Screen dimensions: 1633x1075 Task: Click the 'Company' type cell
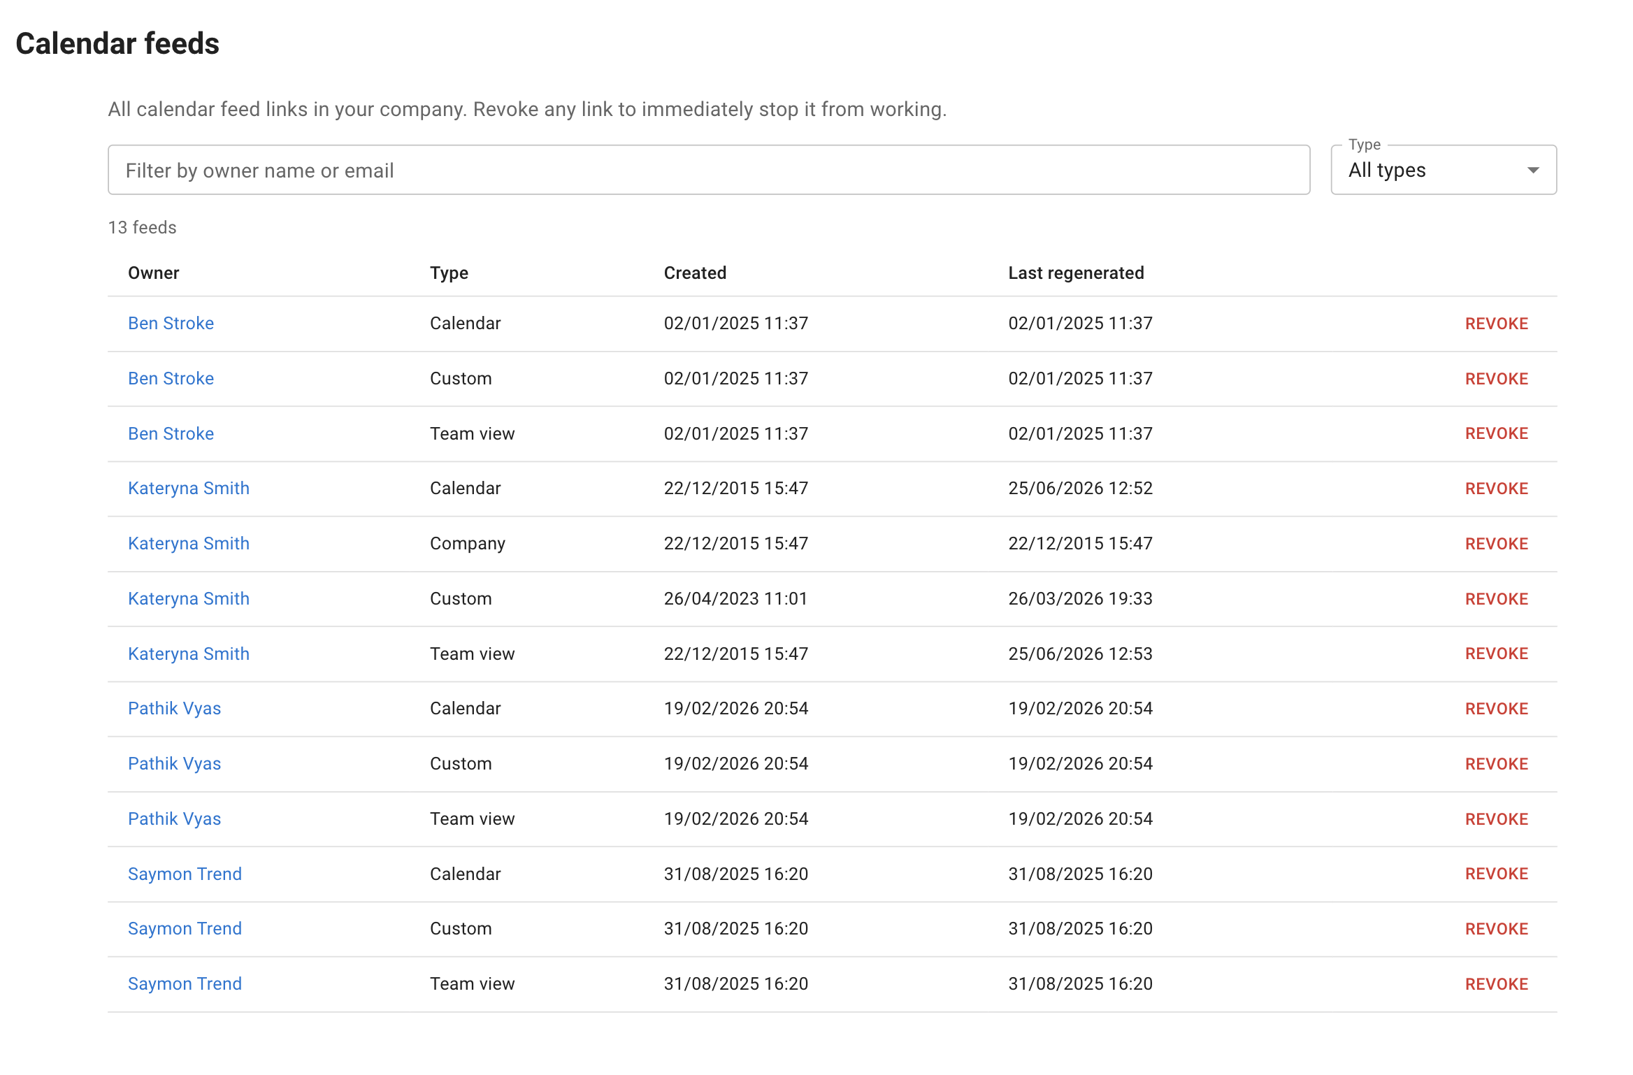(467, 543)
